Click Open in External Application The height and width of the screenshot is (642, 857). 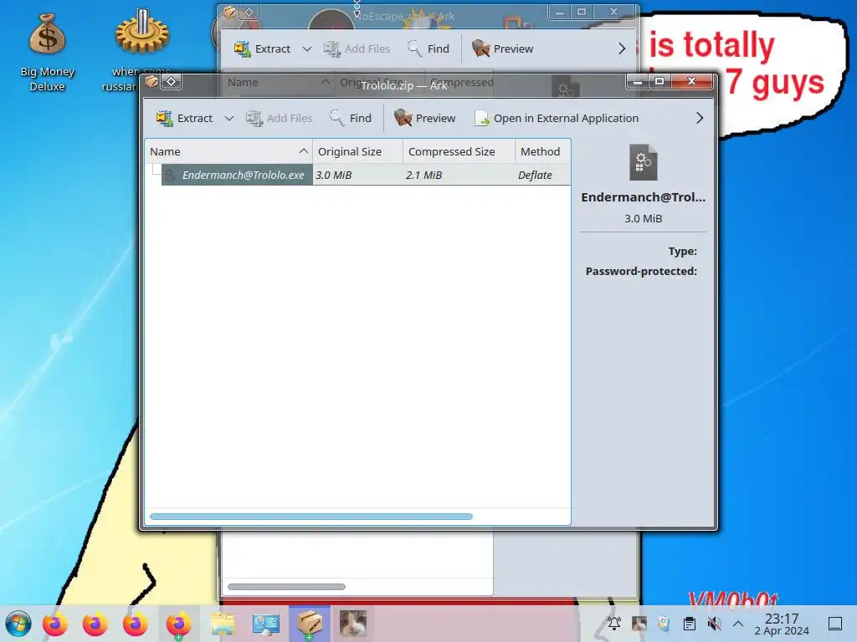tap(557, 118)
